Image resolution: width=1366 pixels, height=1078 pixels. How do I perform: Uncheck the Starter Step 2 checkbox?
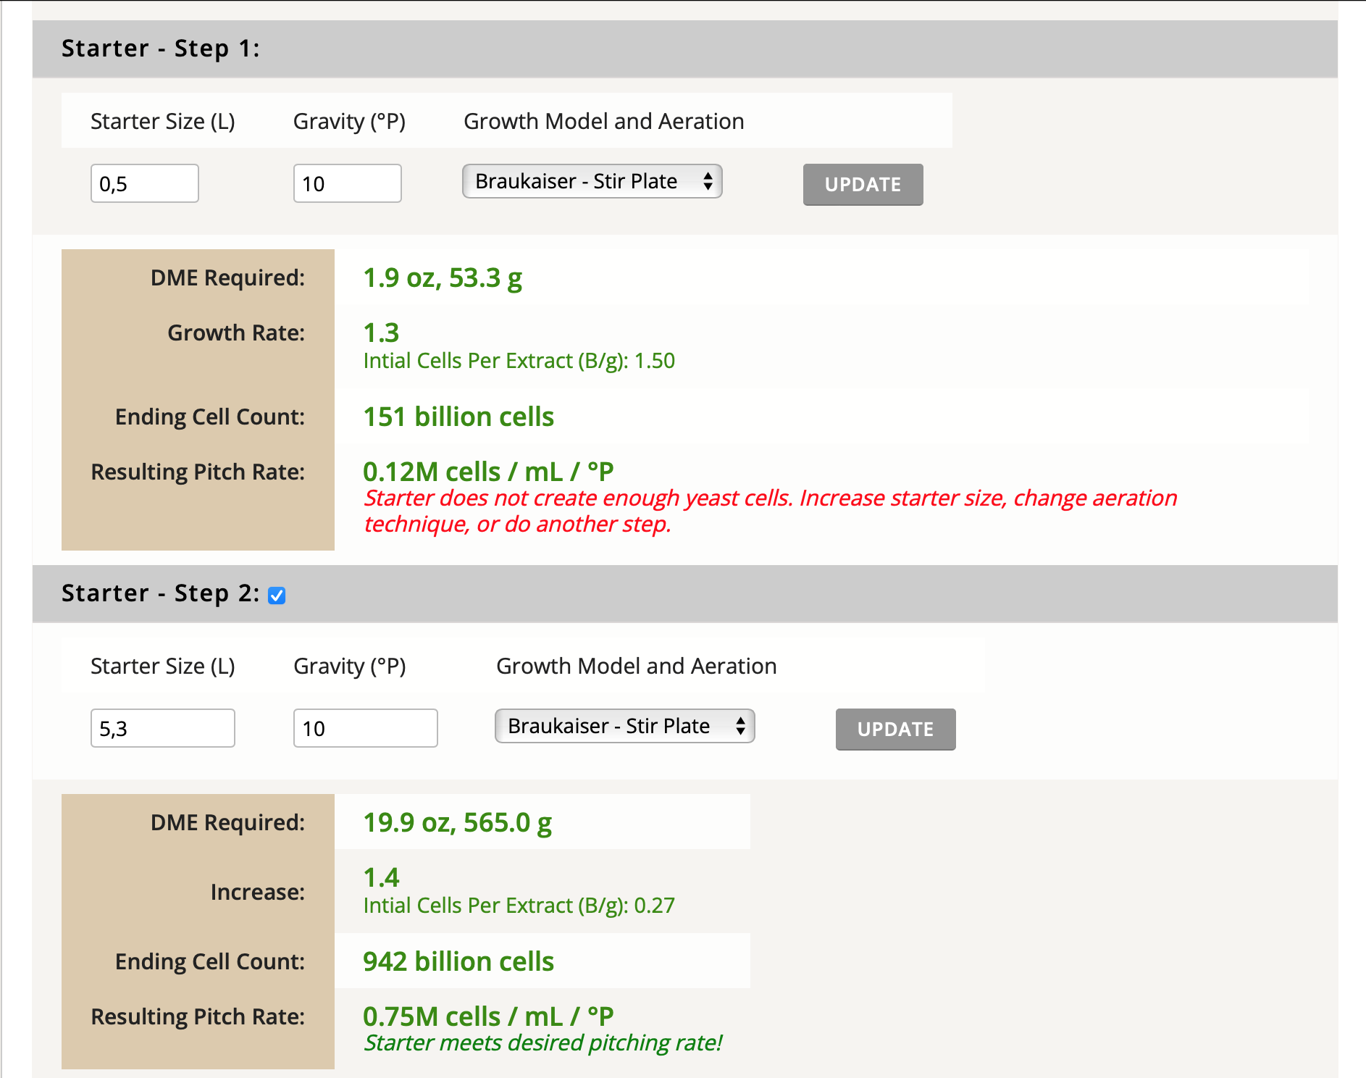pos(277,596)
